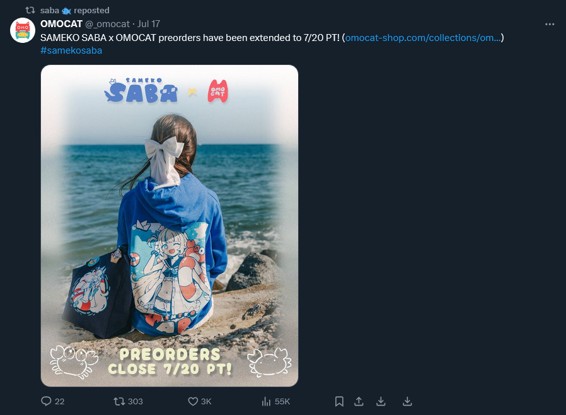Bookmark this OMOCAT post
Screen dimensions: 566x415
pos(339,401)
